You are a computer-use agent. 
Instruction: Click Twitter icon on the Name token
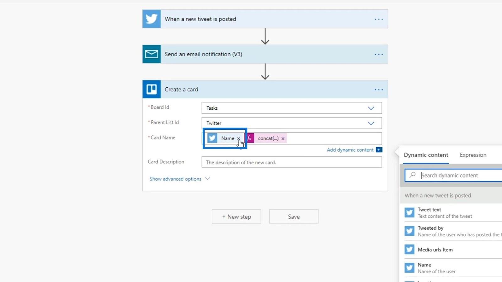pyautogui.click(x=212, y=138)
